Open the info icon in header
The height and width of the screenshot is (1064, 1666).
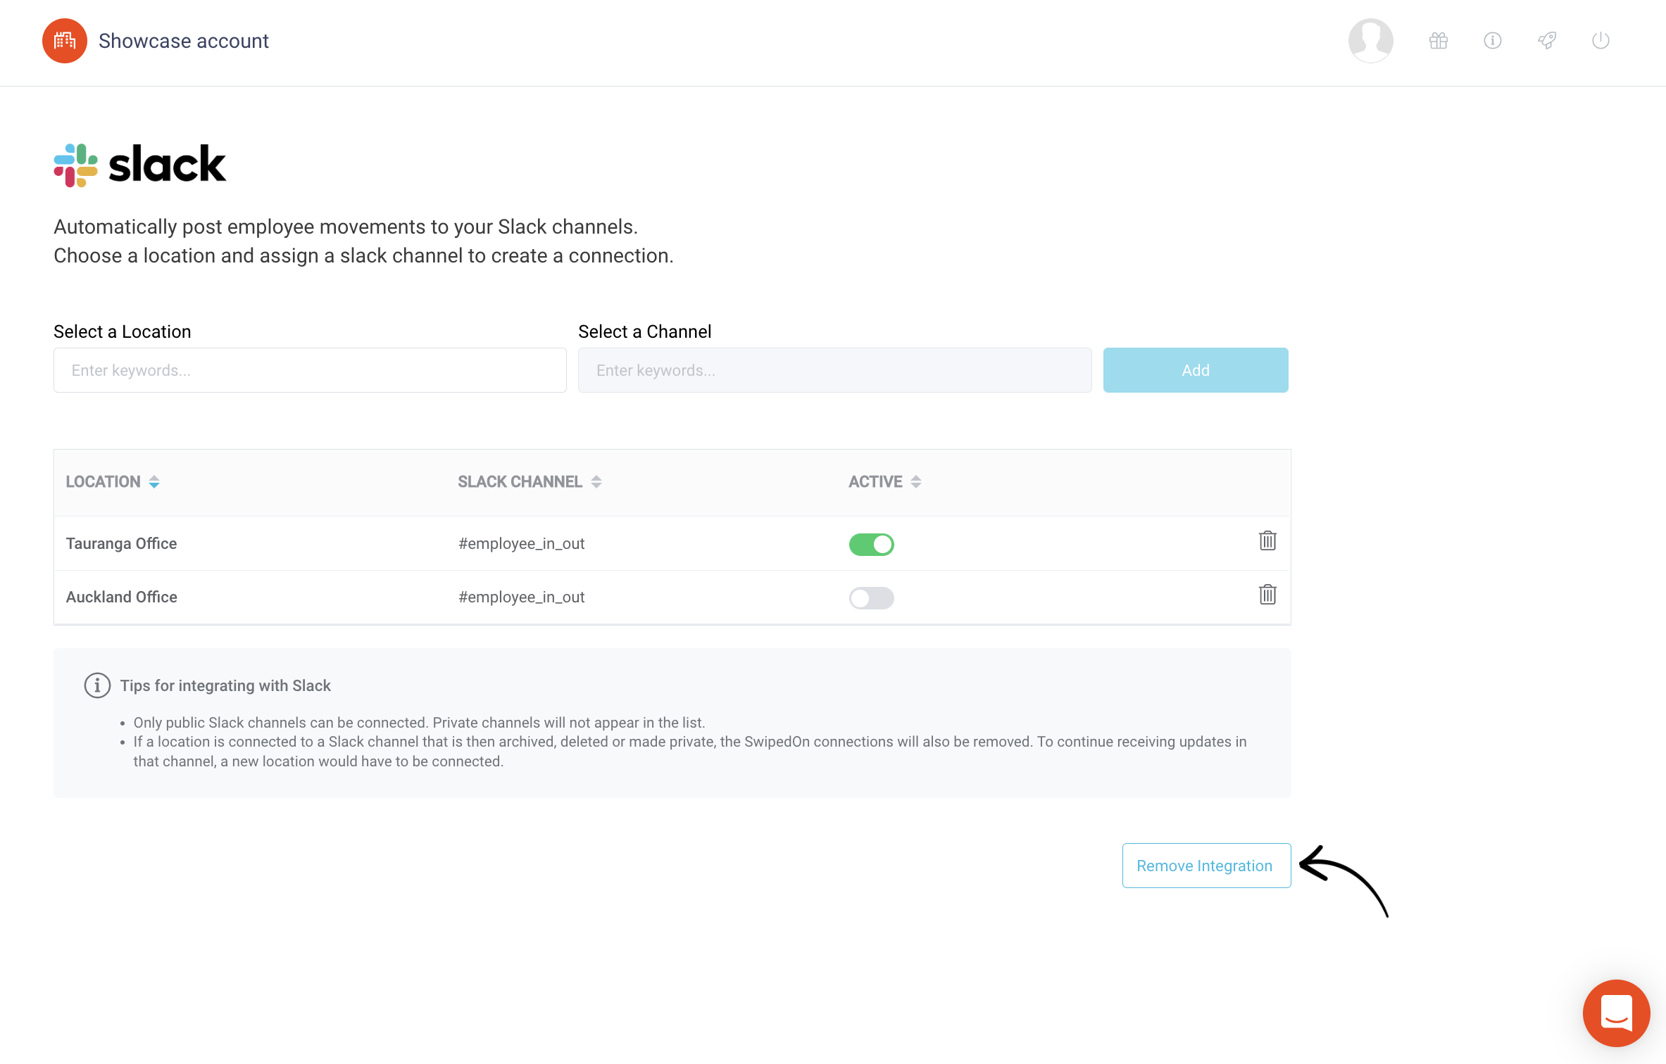(1493, 41)
